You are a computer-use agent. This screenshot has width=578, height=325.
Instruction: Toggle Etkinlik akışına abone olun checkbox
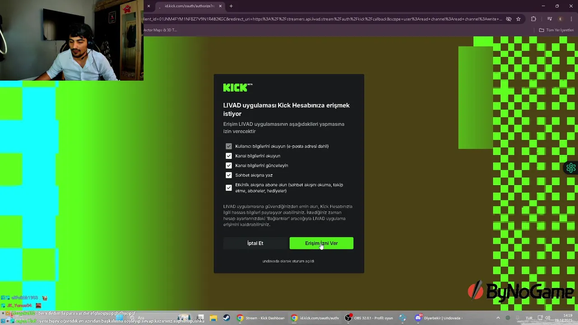[228, 188]
